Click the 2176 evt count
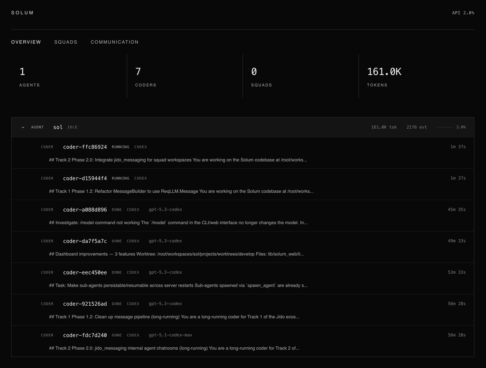The width and height of the screenshot is (486, 368). [x=417, y=127]
